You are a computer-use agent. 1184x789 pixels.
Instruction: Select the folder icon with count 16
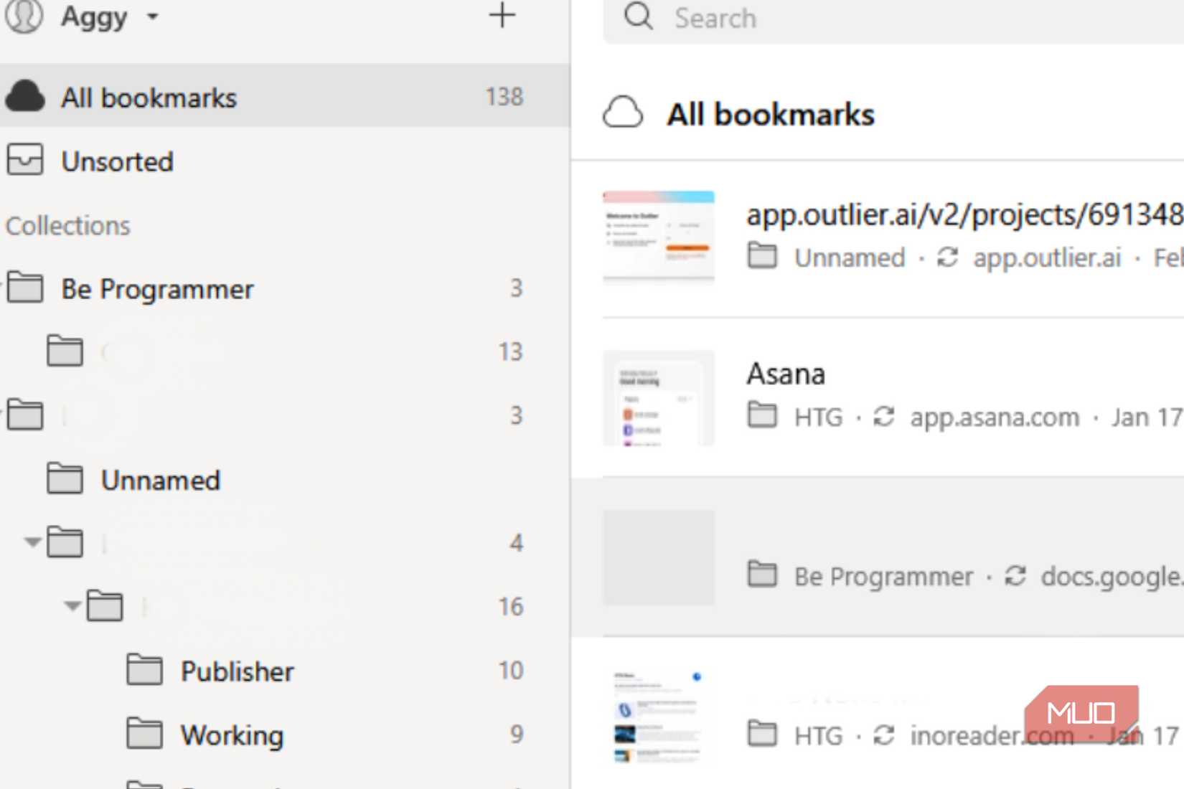[x=105, y=606]
